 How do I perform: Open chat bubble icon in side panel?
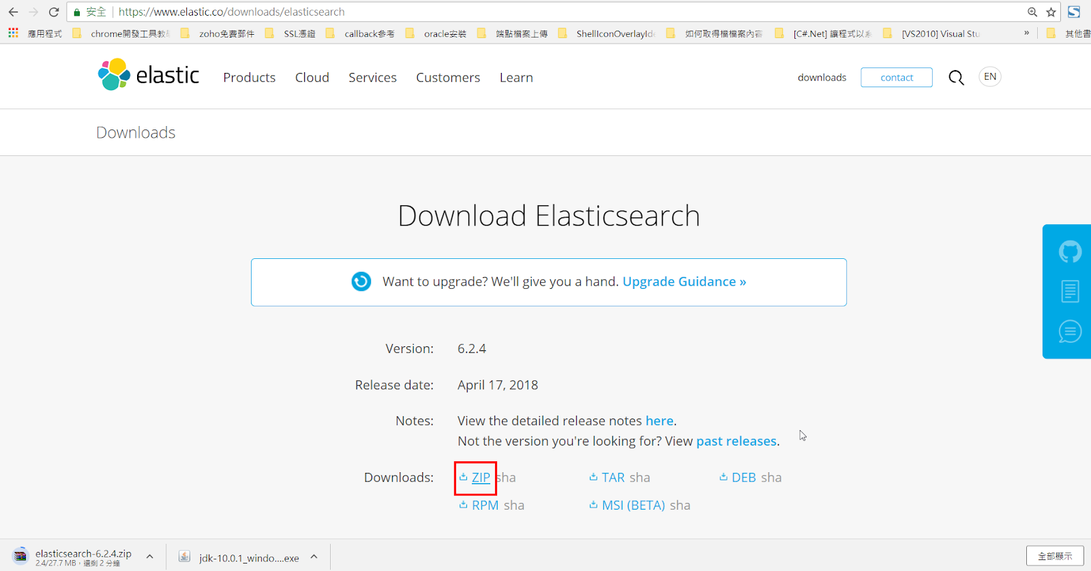[1070, 331]
